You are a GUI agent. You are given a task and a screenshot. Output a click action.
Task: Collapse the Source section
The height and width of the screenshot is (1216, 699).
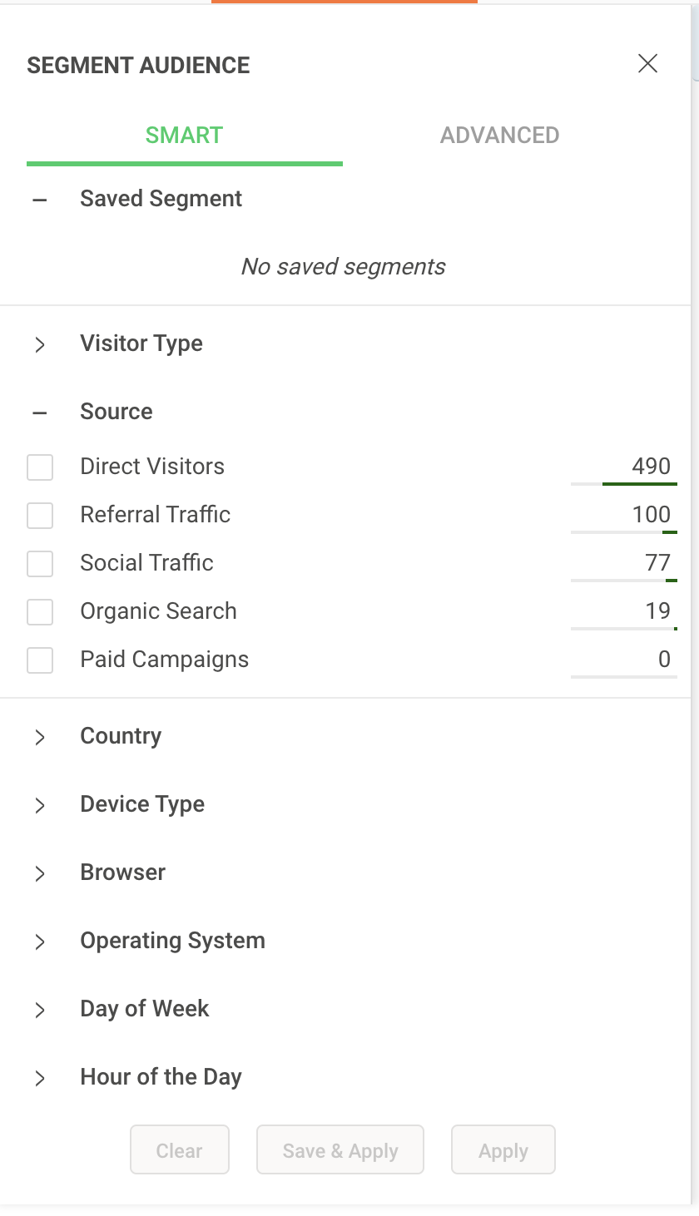40,413
